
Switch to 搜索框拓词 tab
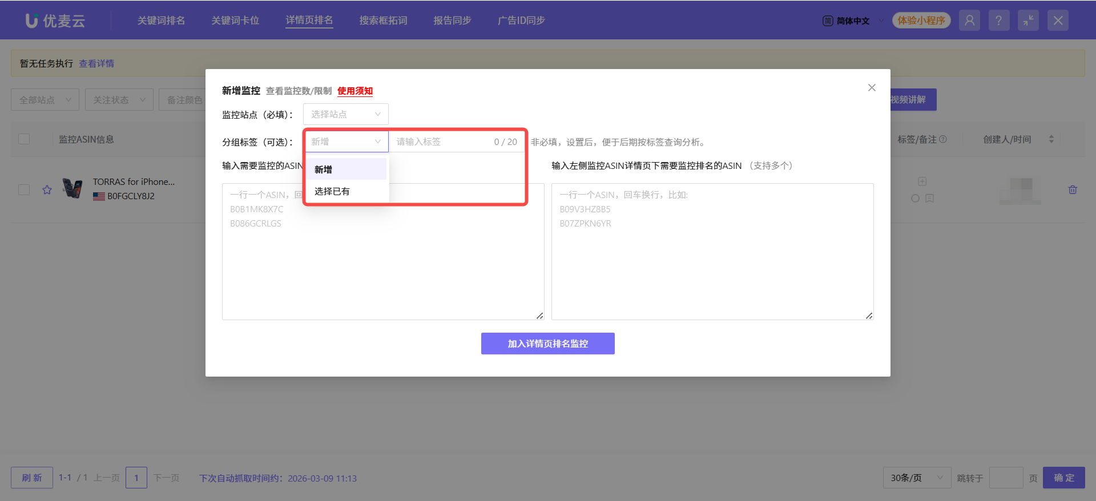click(383, 21)
